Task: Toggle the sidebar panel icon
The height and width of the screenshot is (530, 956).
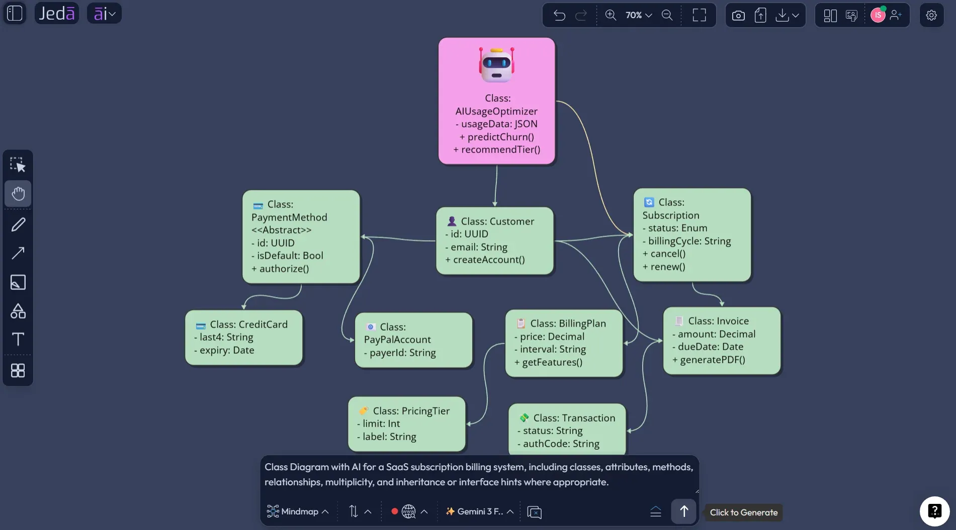Action: (x=15, y=14)
